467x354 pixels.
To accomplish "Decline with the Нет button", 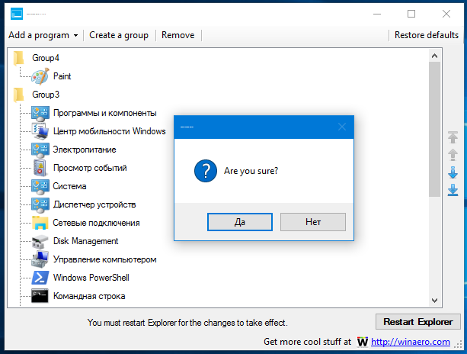I will tap(313, 222).
